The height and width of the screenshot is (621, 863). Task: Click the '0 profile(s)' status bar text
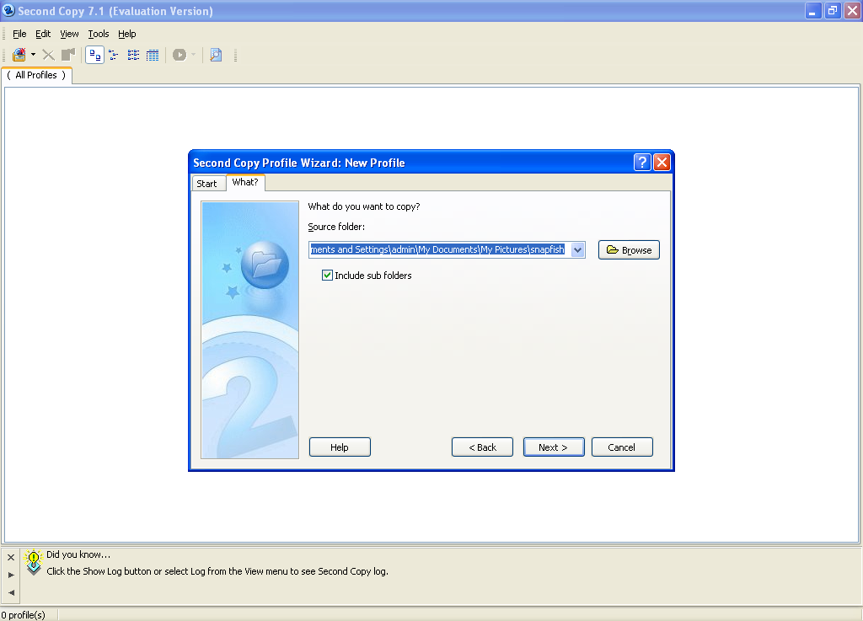tap(23, 615)
